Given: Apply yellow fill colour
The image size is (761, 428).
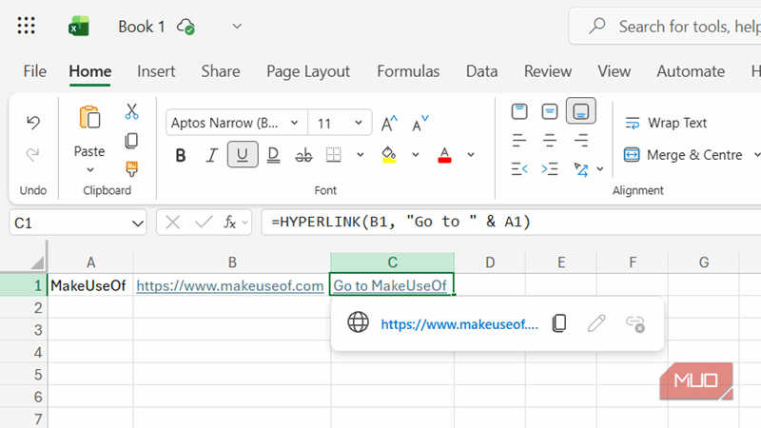Looking at the screenshot, I should (389, 155).
